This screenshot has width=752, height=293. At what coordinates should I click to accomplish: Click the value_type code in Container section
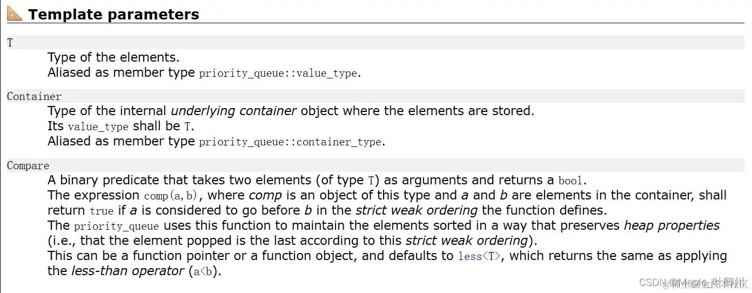[x=98, y=127]
